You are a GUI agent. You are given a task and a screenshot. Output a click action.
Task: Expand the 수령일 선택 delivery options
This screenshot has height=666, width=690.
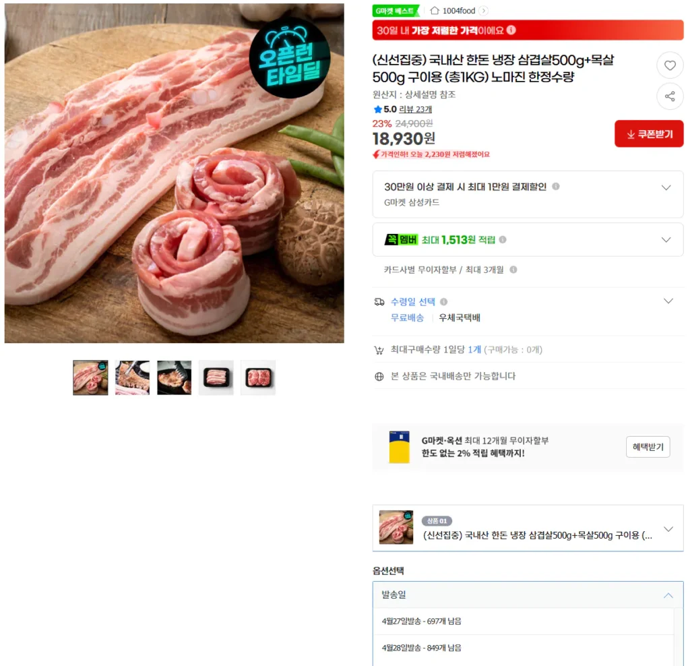coord(668,301)
